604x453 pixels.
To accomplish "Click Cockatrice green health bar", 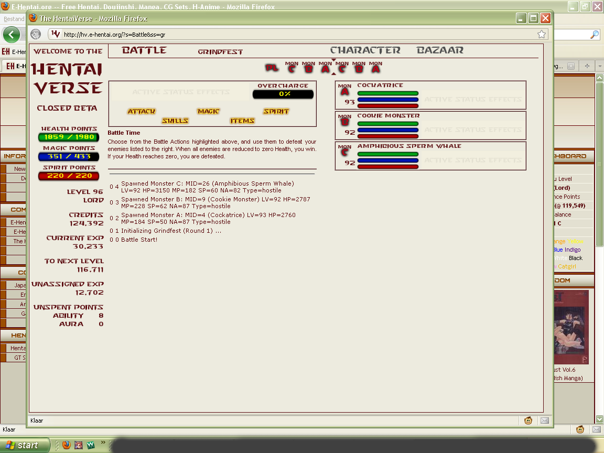I will 388,93.
